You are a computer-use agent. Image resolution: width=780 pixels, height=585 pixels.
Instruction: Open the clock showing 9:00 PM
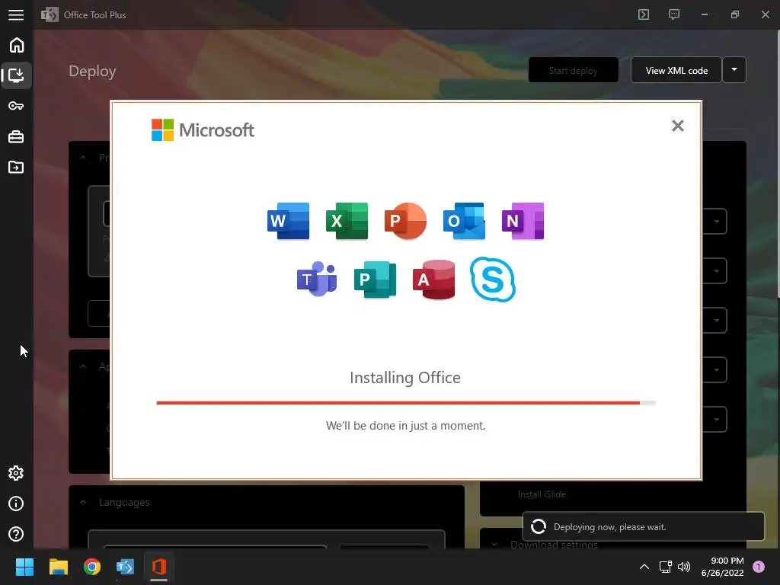[x=722, y=567]
